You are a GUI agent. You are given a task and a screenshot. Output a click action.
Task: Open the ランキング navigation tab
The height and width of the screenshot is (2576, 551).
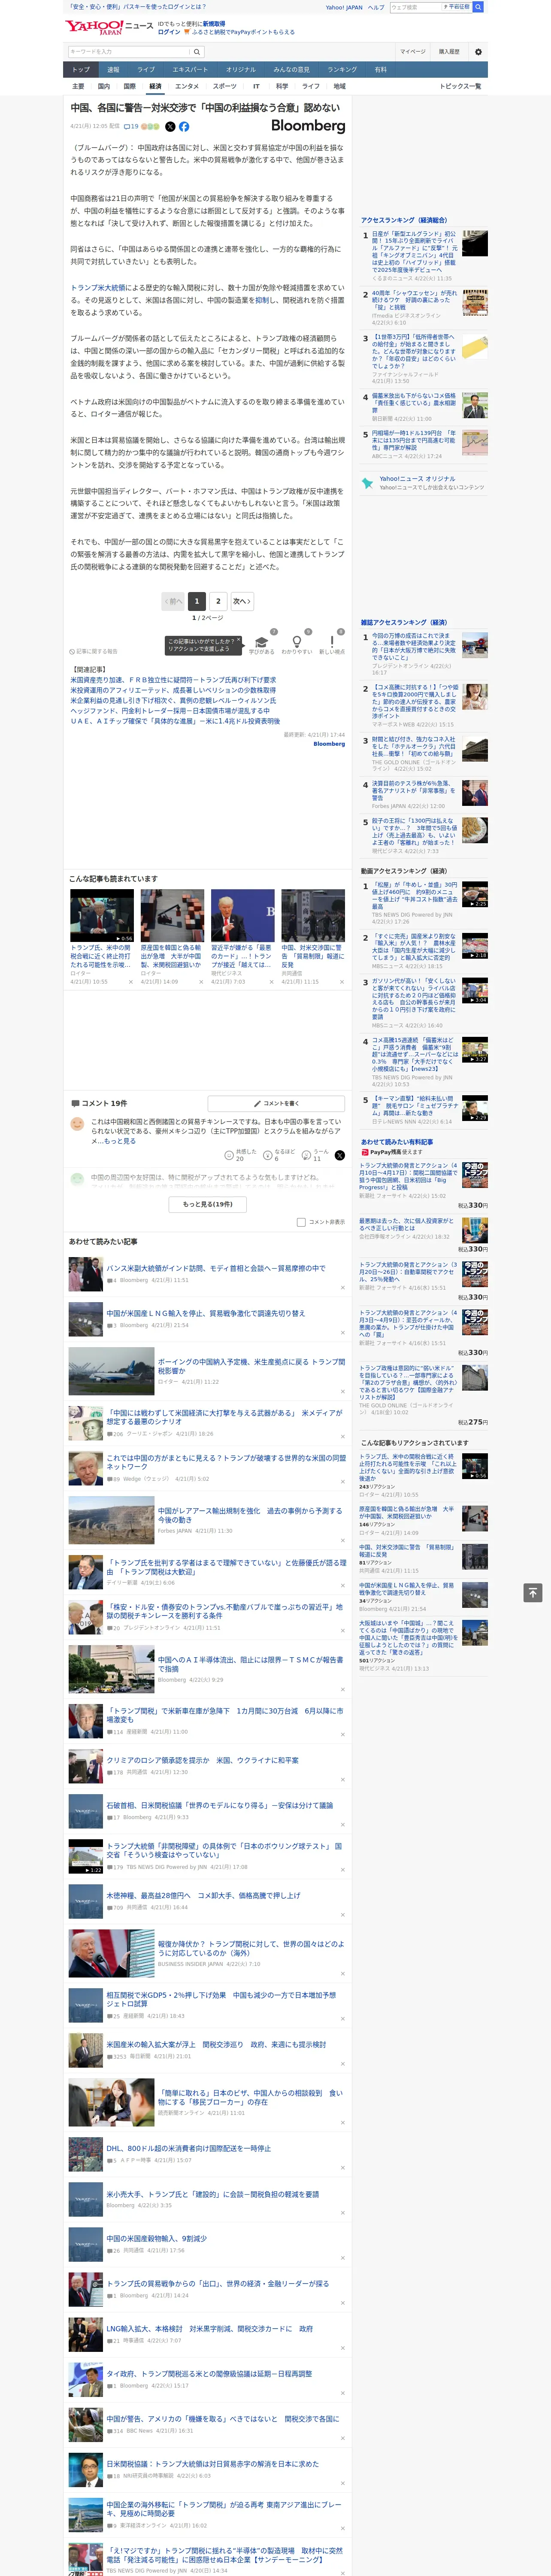(x=342, y=70)
